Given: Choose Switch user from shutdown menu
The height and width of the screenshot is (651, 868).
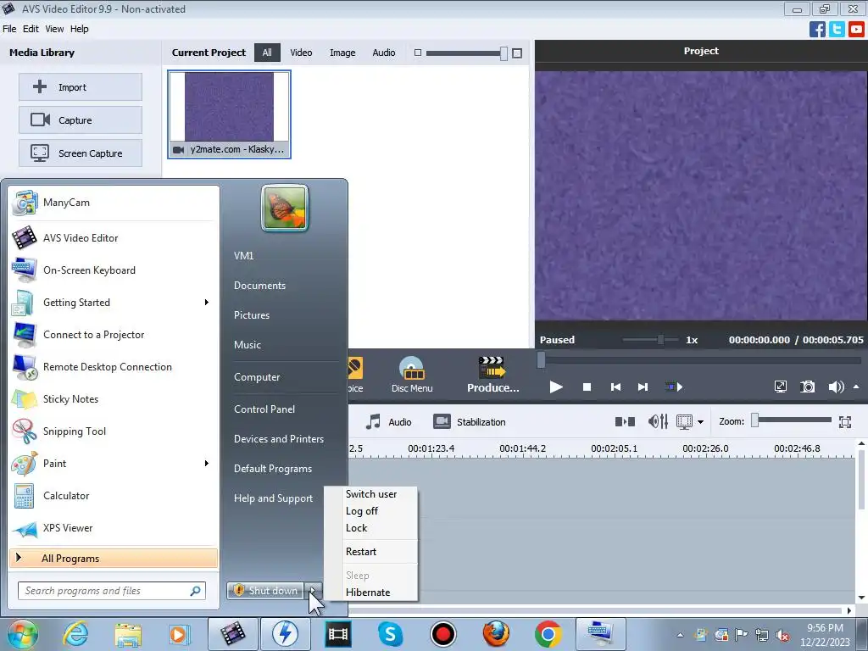Looking at the screenshot, I should [371, 494].
